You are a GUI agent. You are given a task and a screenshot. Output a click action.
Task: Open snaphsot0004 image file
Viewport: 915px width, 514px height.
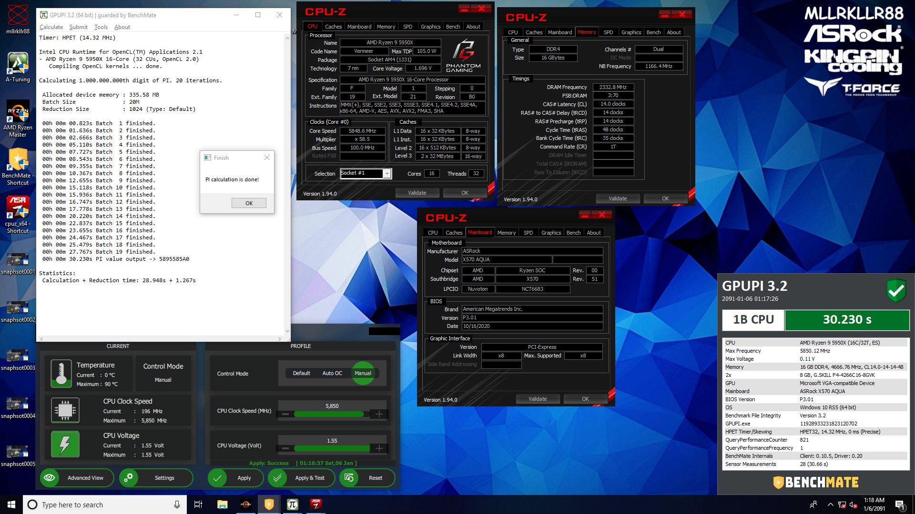tap(18, 408)
